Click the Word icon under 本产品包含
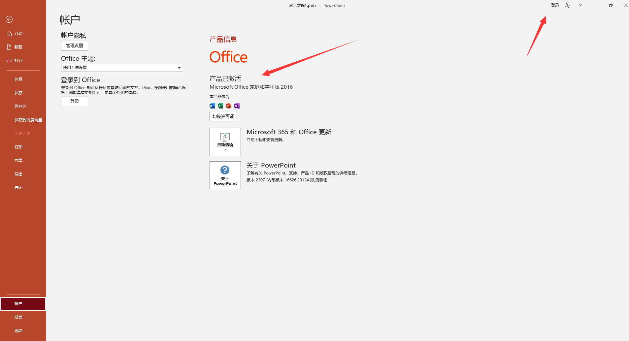This screenshot has height=341, width=629. [x=212, y=106]
